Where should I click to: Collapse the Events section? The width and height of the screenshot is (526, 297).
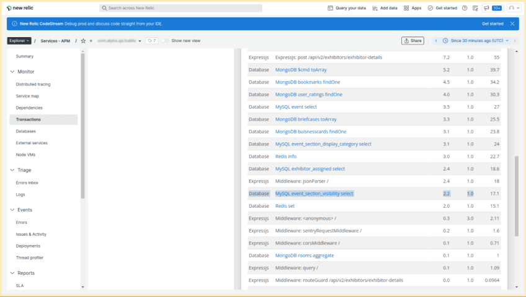[12, 210]
